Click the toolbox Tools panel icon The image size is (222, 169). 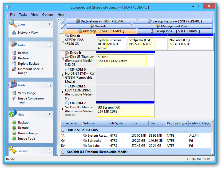(x=13, y=84)
